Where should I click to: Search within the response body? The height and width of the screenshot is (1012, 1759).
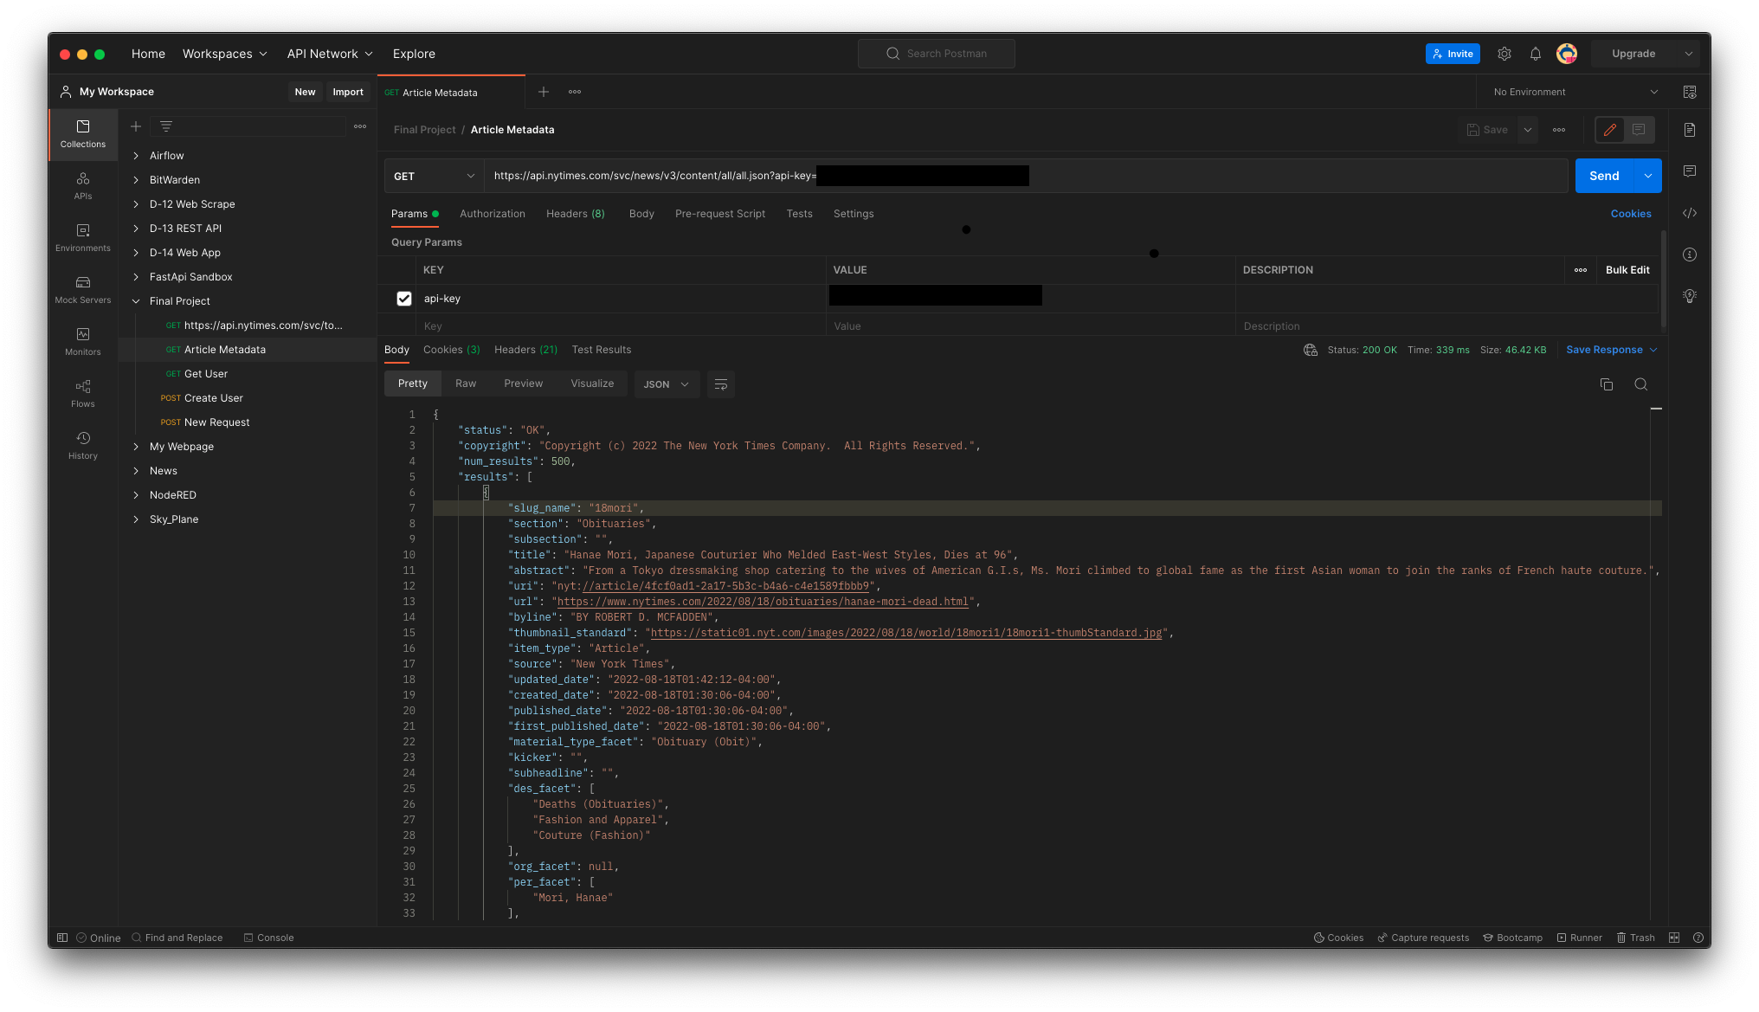click(x=1641, y=384)
